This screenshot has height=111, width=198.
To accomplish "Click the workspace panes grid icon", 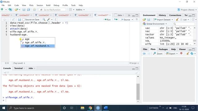I will (x=71, y=10).
